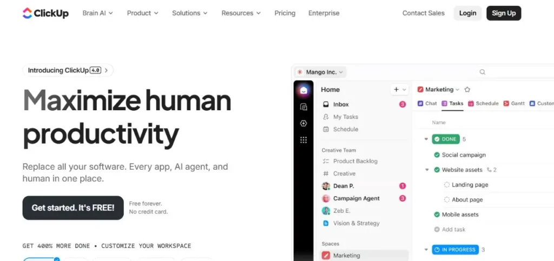This screenshot has height=261, width=554.
Task: Collapse the IN PROGRESS group arrow
Action: [x=426, y=250]
